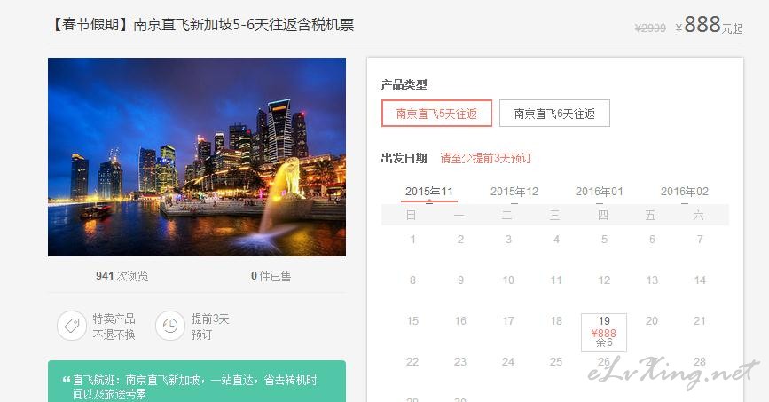The width and height of the screenshot is (769, 402).
Task: Click the price tag special-offer icon
Action: tap(72, 326)
